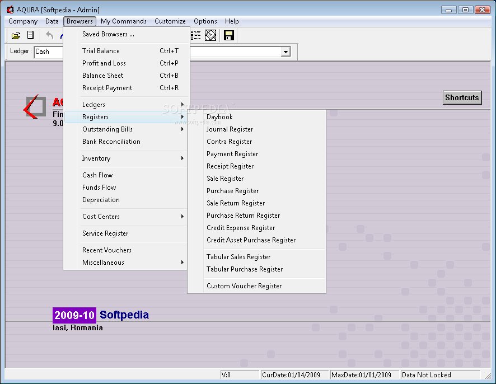The width and height of the screenshot is (496, 384).
Task: Open Sale Register
Action: (257, 179)
